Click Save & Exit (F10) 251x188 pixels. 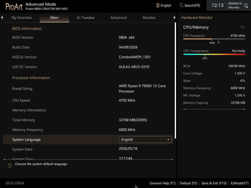214,183
